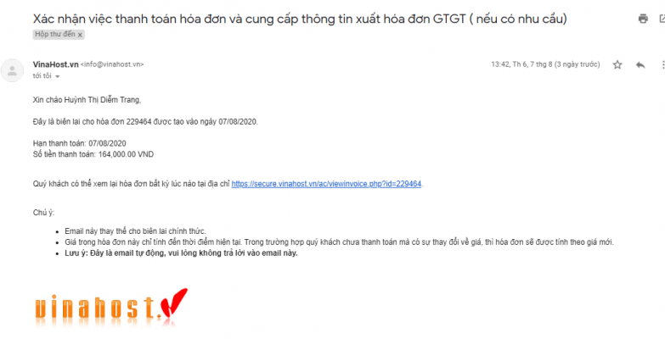Click the bold 'Lưu ý' notice line
This screenshot has height=339, width=665.
(x=181, y=254)
